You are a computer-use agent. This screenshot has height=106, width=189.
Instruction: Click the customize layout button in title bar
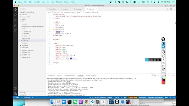[x=174, y=6]
